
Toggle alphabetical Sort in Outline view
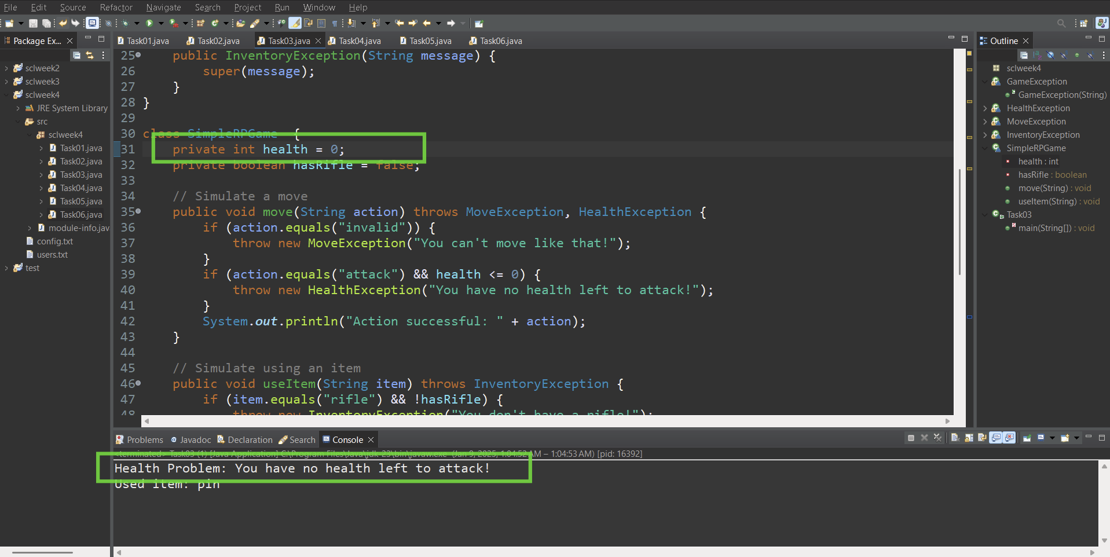1037,55
